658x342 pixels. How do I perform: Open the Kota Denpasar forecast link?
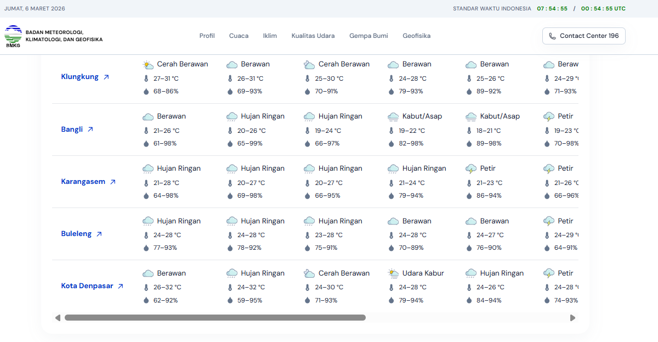[87, 286]
